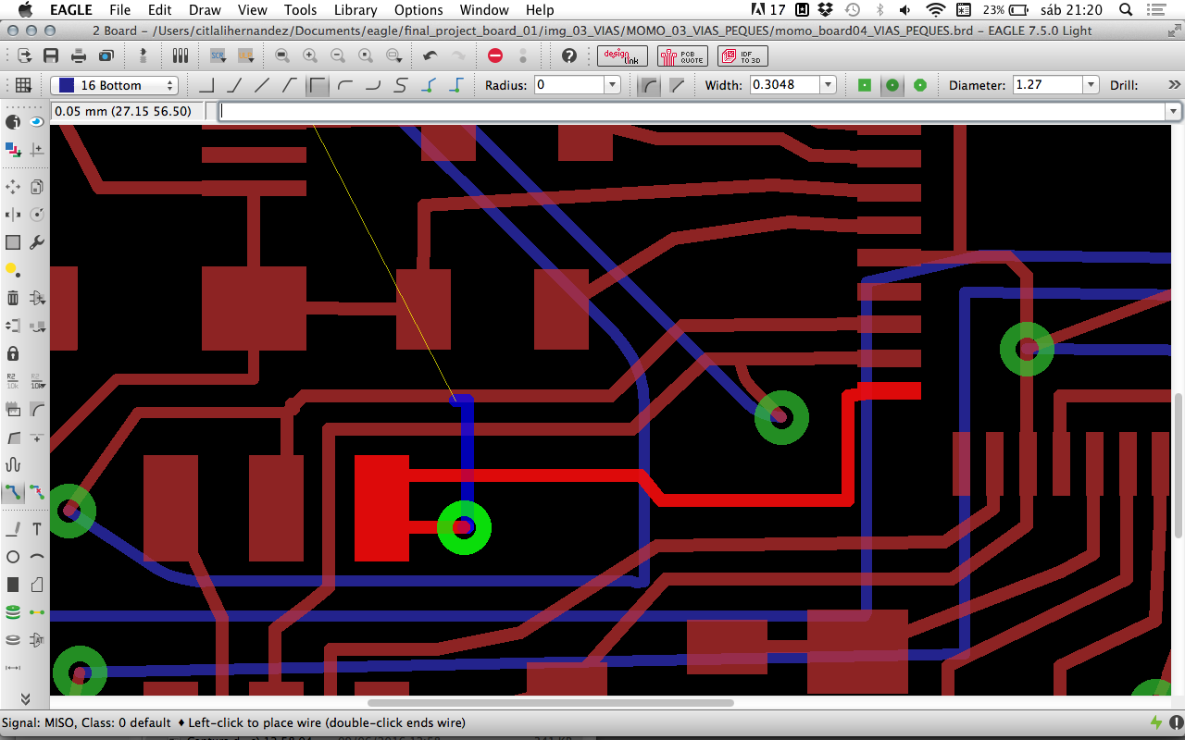Open the CAM processor icon
This screenshot has width=1185, height=740.
pos(106,55)
